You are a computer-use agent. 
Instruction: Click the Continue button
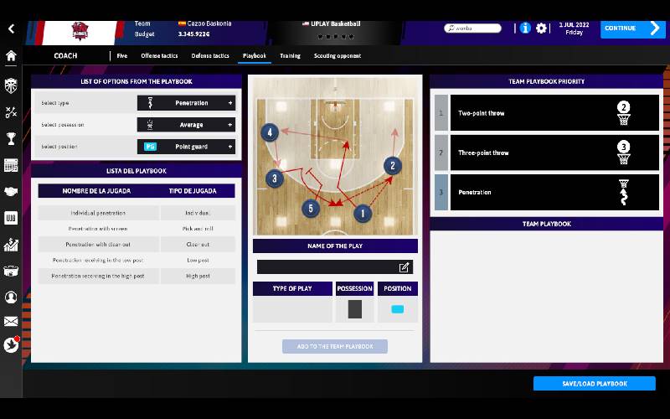632,28
